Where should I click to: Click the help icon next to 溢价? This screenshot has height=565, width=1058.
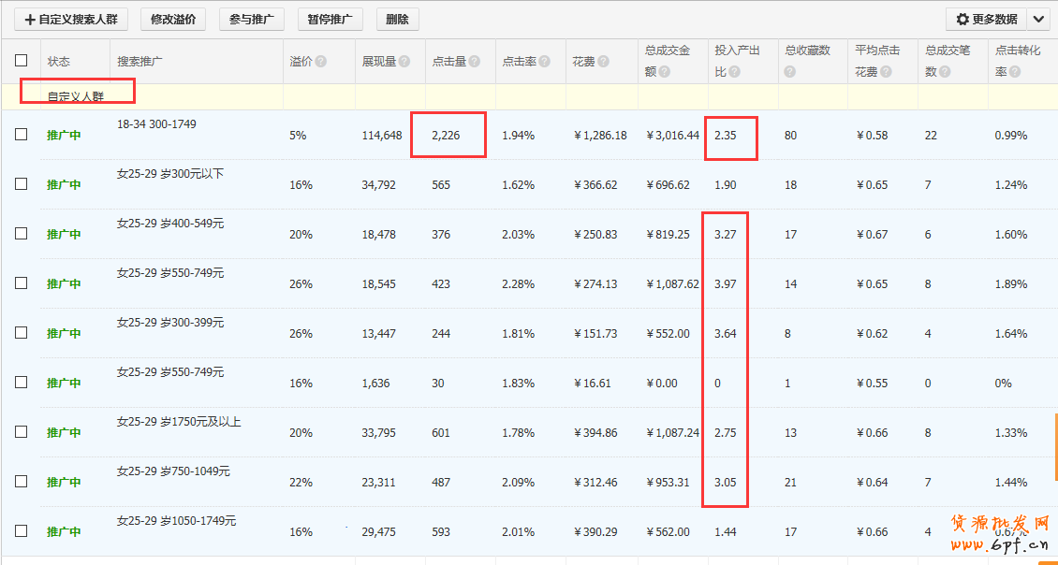click(321, 62)
